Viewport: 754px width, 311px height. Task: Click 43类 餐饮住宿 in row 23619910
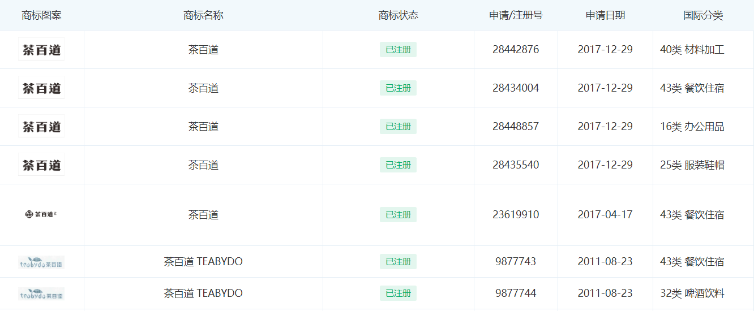coord(692,215)
